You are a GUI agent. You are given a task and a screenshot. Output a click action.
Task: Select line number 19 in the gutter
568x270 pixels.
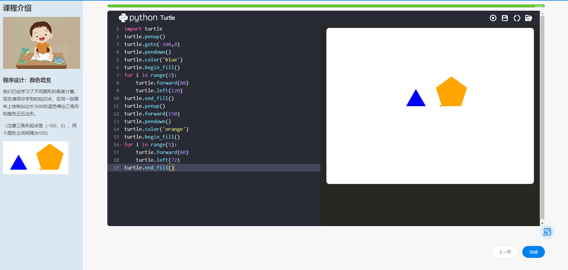pos(116,168)
